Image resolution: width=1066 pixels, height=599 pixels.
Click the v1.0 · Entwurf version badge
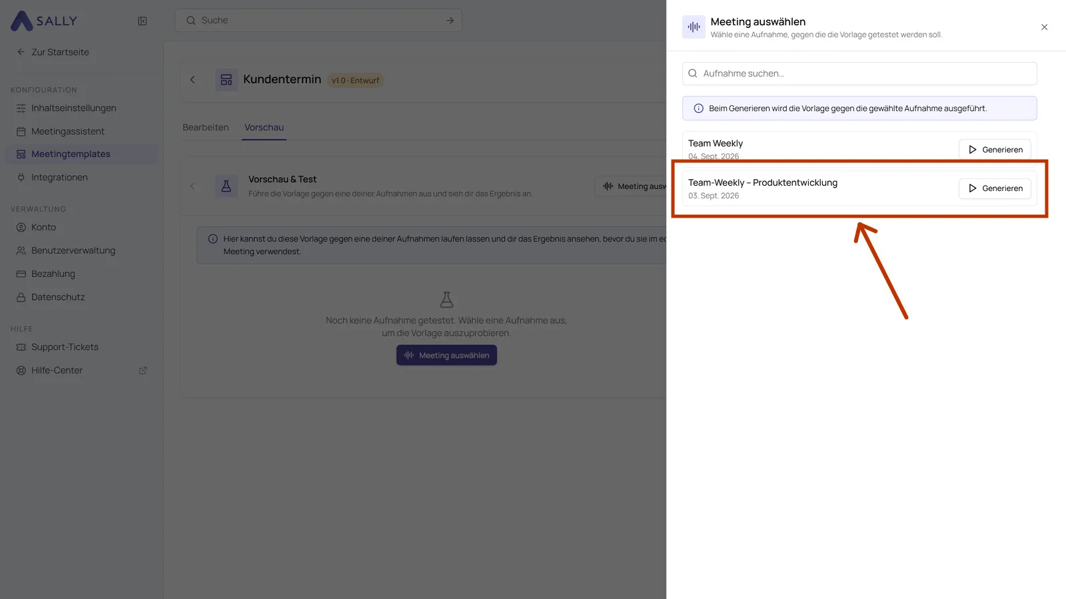coord(356,81)
